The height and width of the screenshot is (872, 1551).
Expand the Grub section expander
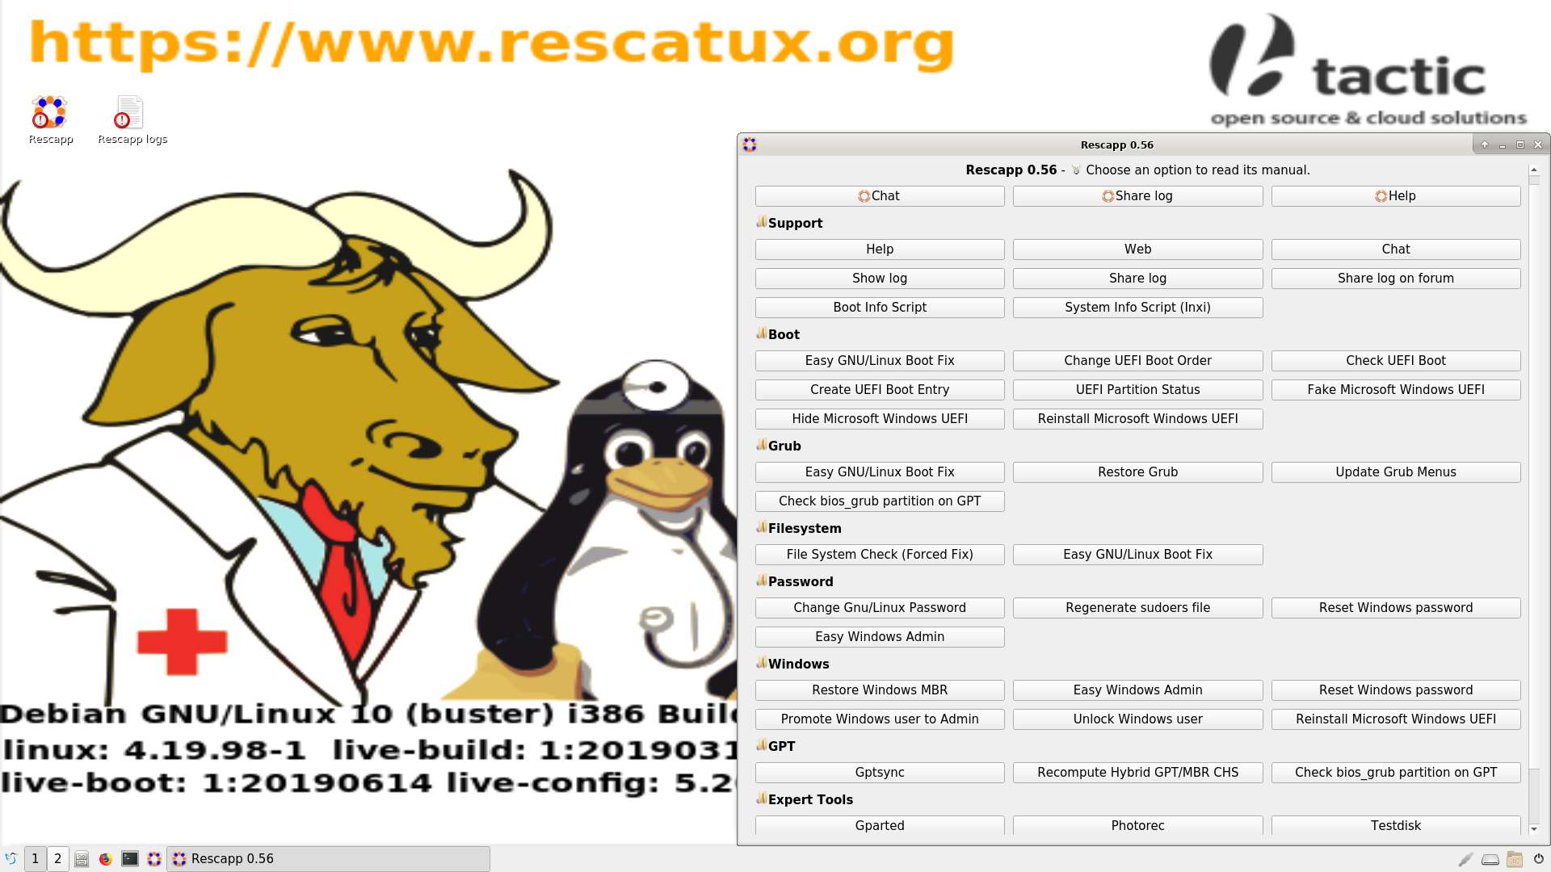(x=761, y=445)
